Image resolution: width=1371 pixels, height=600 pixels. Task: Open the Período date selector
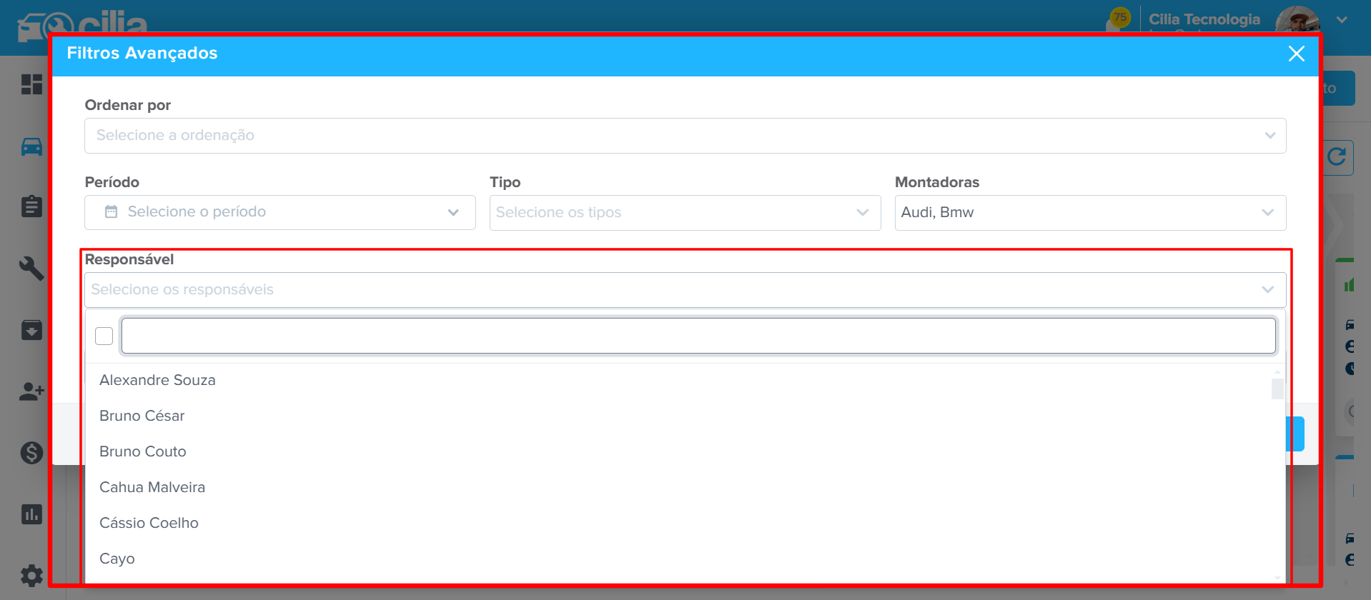point(280,212)
